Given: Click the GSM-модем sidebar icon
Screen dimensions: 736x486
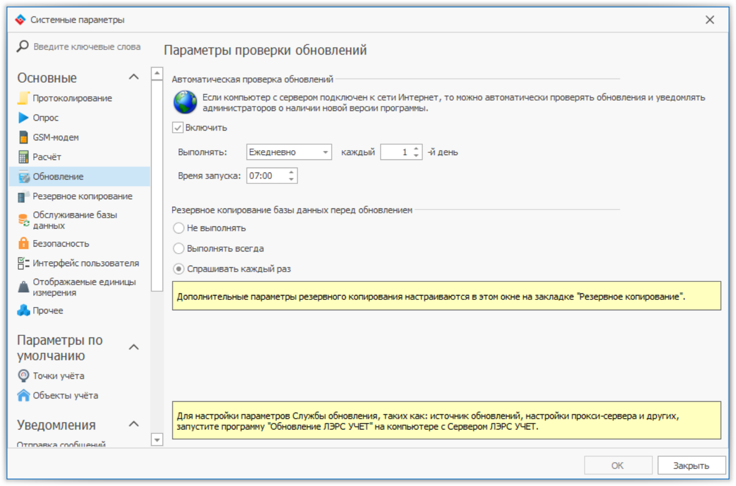Looking at the screenshot, I should [x=22, y=137].
